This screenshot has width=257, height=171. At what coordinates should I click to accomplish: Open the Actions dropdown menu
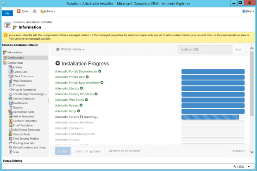tap(48, 11)
